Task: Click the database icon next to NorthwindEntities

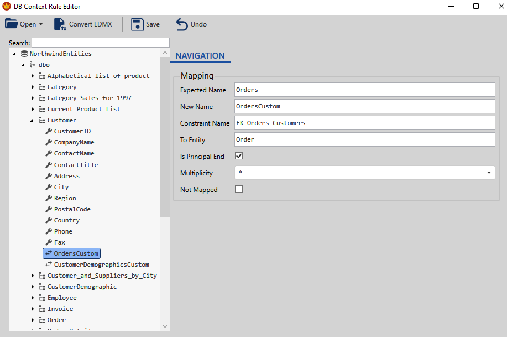Action: coord(23,54)
